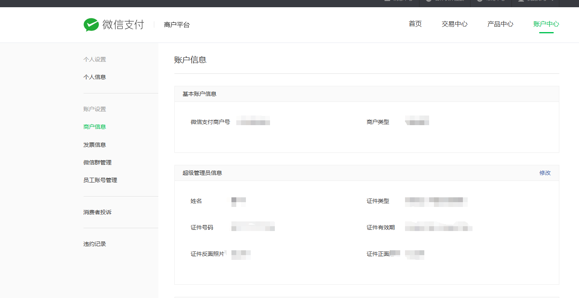Viewport: 579px width, 298px height.
Task: Click the 个人设置 sidebar heading
Action: coord(95,59)
